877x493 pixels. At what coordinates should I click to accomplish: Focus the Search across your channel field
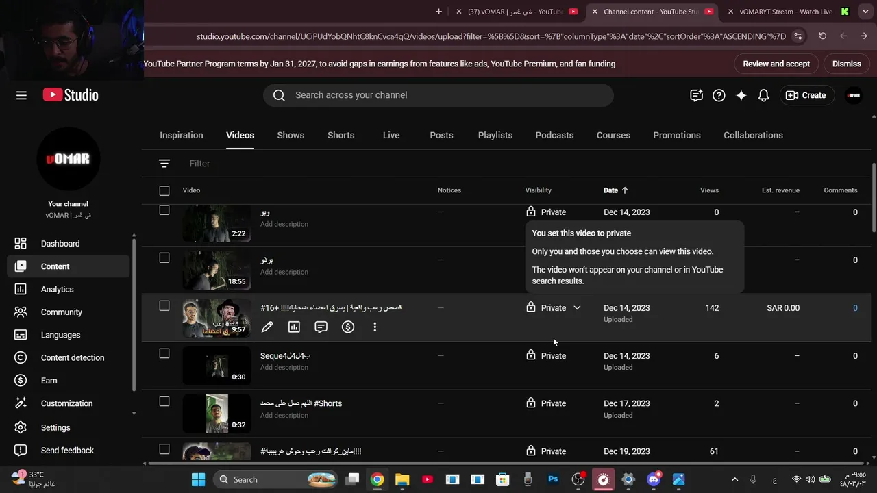pyautogui.click(x=438, y=95)
